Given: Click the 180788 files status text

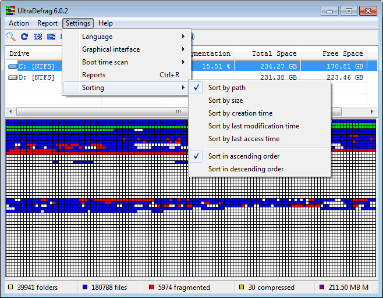Looking at the screenshot, I should coord(109,288).
